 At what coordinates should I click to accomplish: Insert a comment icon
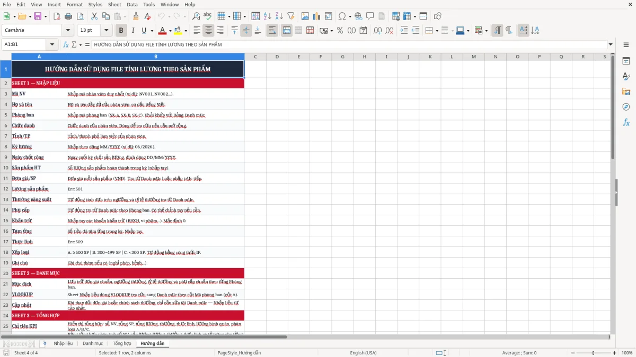pyautogui.click(x=370, y=16)
